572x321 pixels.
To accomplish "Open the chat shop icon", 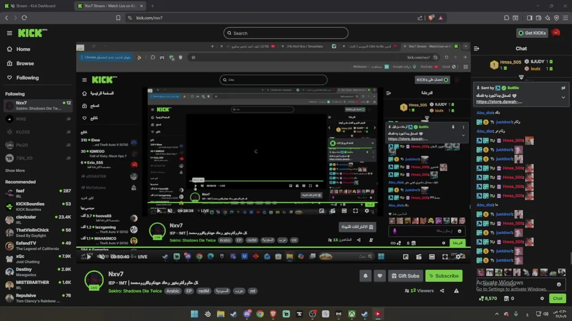I will 507,299.
